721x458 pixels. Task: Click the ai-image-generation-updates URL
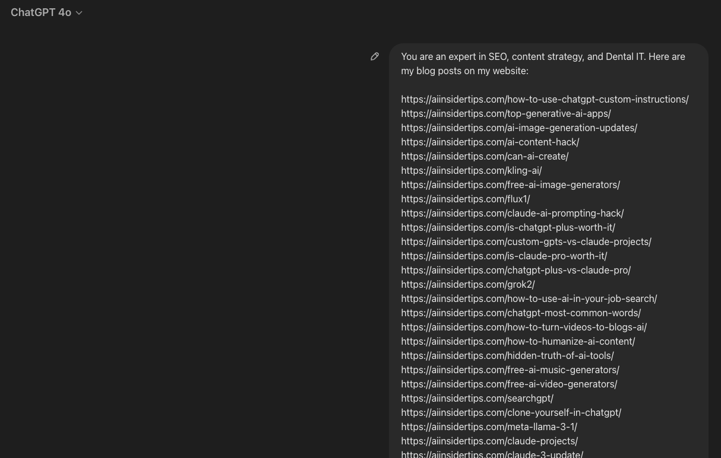(519, 128)
